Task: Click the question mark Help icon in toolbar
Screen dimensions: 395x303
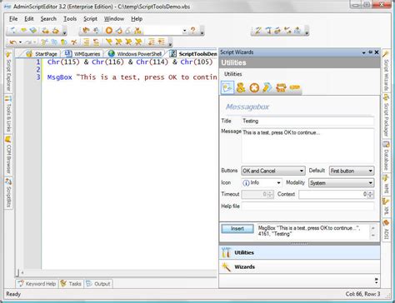Action: tap(193, 30)
